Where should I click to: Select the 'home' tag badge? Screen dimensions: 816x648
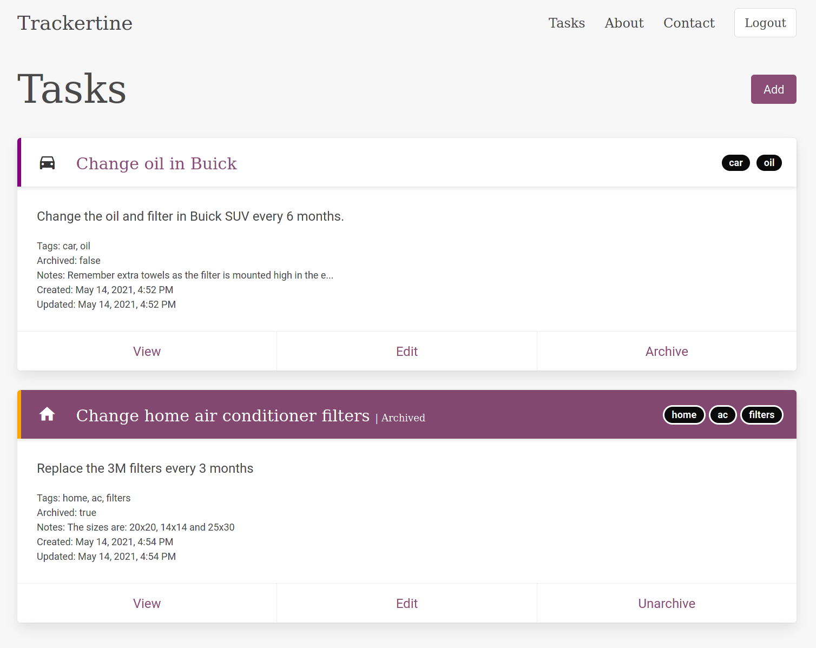[684, 415]
